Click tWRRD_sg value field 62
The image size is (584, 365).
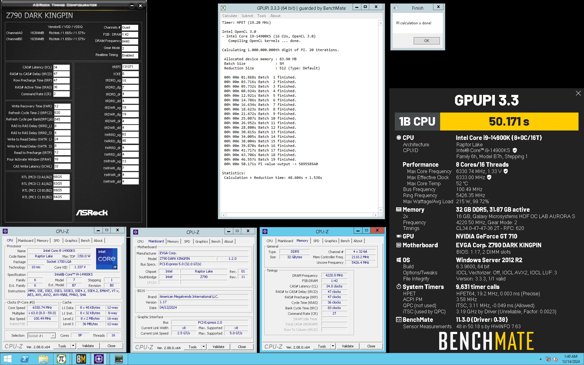point(130,134)
